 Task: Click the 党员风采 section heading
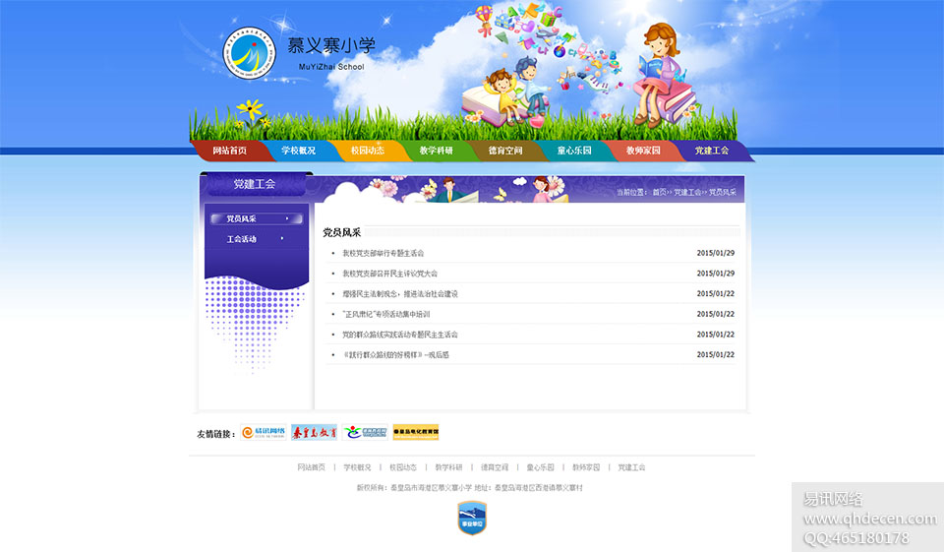(341, 232)
